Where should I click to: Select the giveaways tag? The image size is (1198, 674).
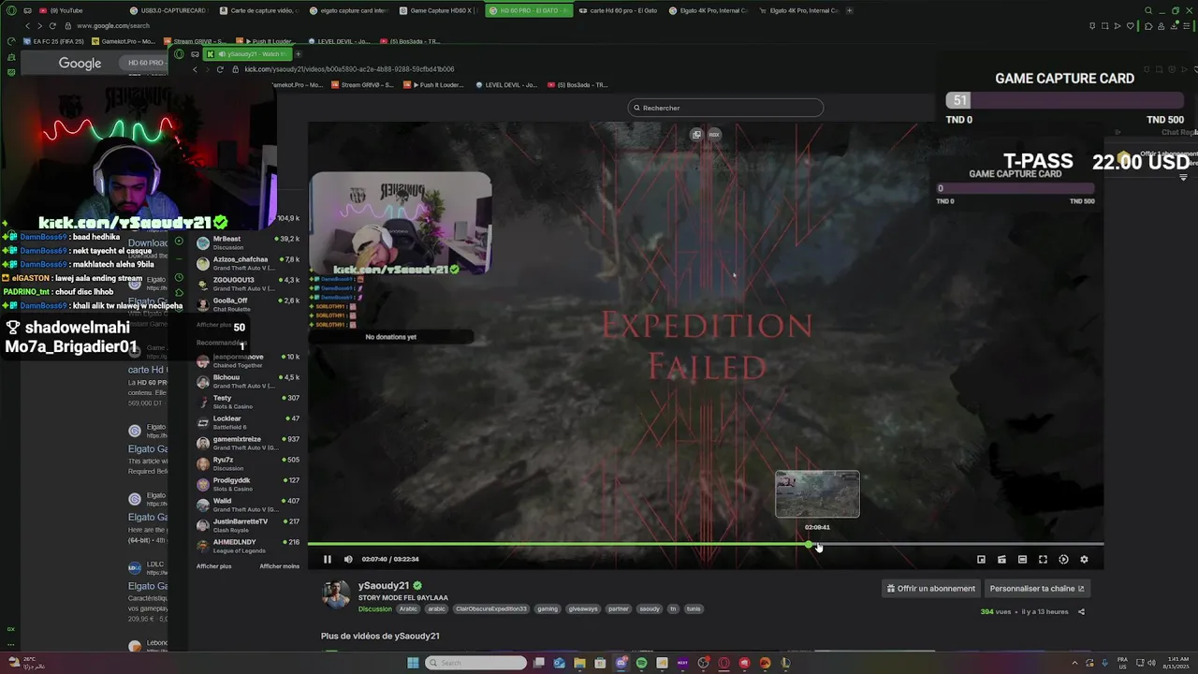point(583,608)
